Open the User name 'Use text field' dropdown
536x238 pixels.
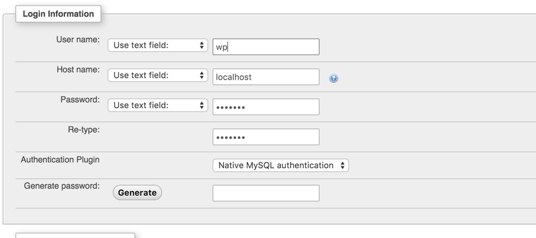(x=157, y=45)
